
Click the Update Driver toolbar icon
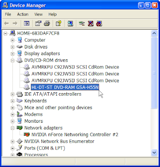click(82, 23)
